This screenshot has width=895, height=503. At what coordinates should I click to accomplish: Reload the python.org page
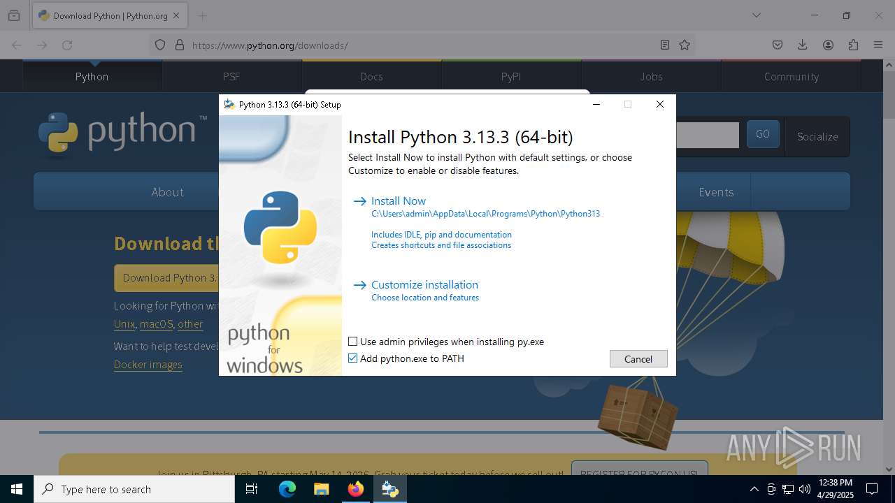(67, 45)
